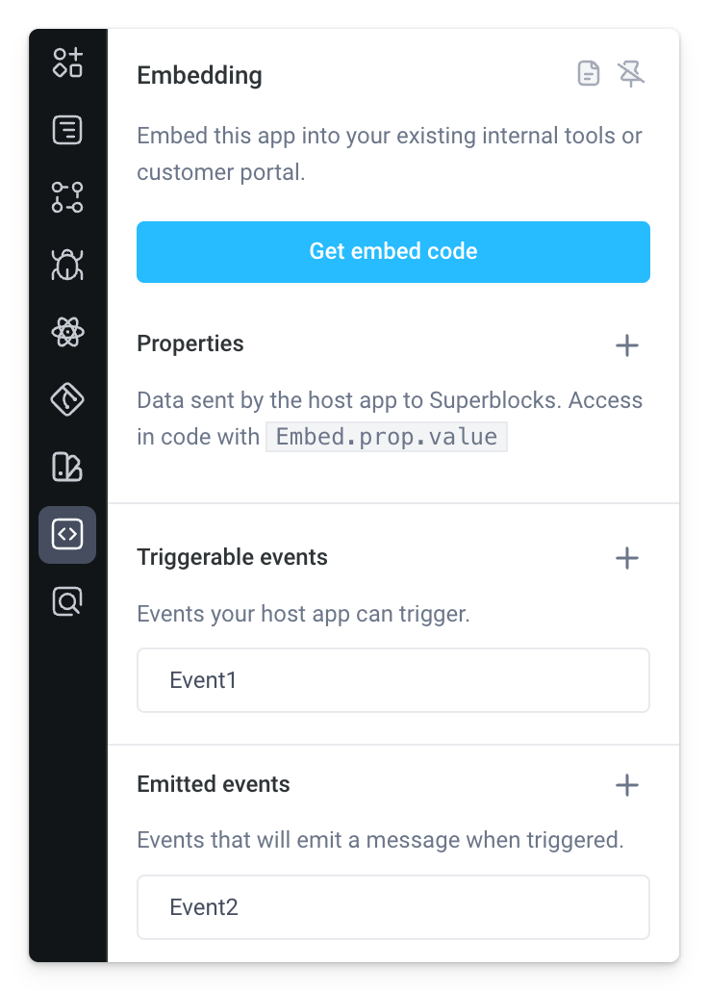Select the Event1 triggerable event
708x991 pixels.
(392, 679)
